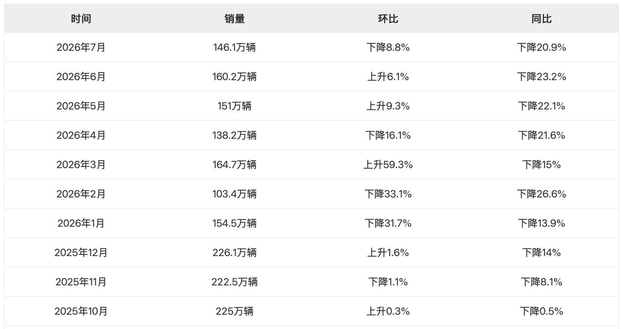Viewport: 623px width, 329px height.
Task: Select the 下降8.1% cell
Action: (541, 282)
